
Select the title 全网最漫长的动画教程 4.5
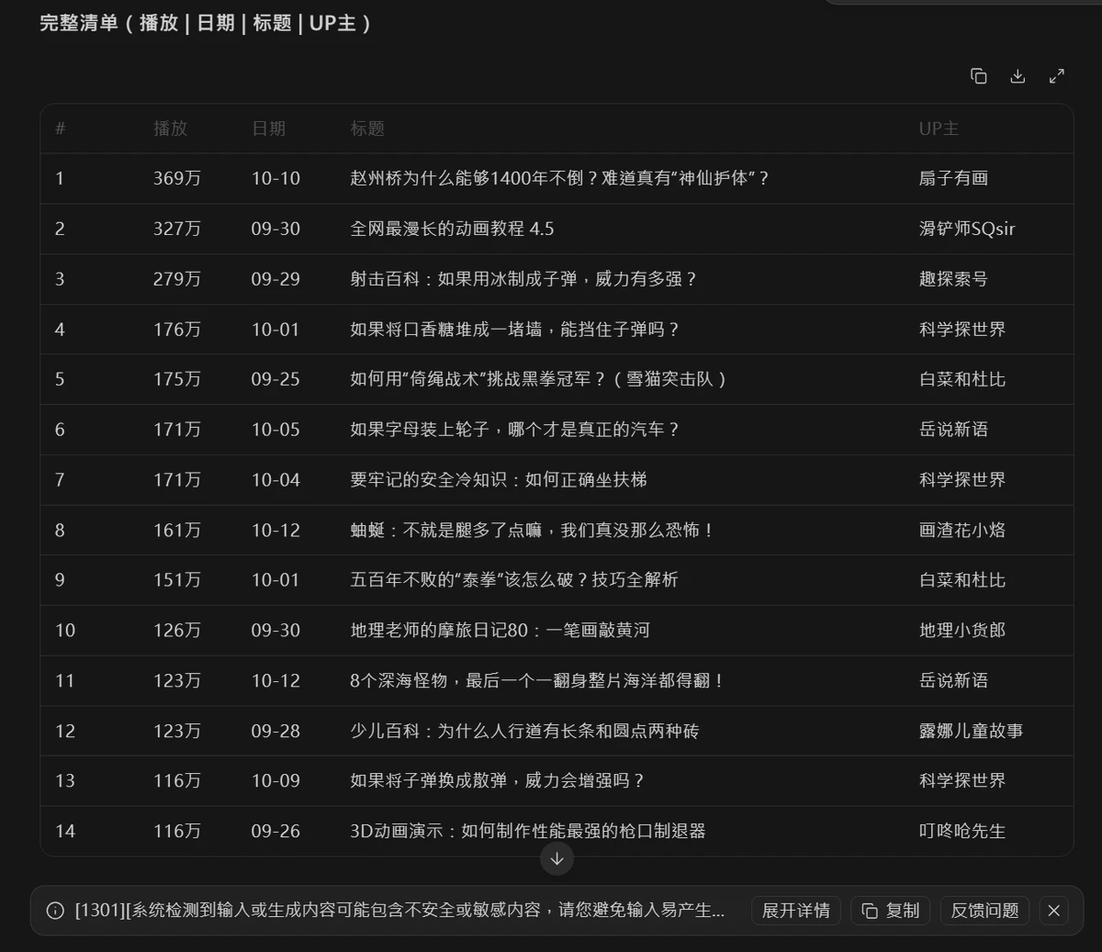tap(452, 229)
